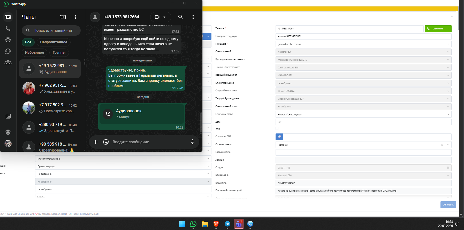The image size is (464, 230).
Task: Open WhatsApp settings gear
Action: (8, 132)
